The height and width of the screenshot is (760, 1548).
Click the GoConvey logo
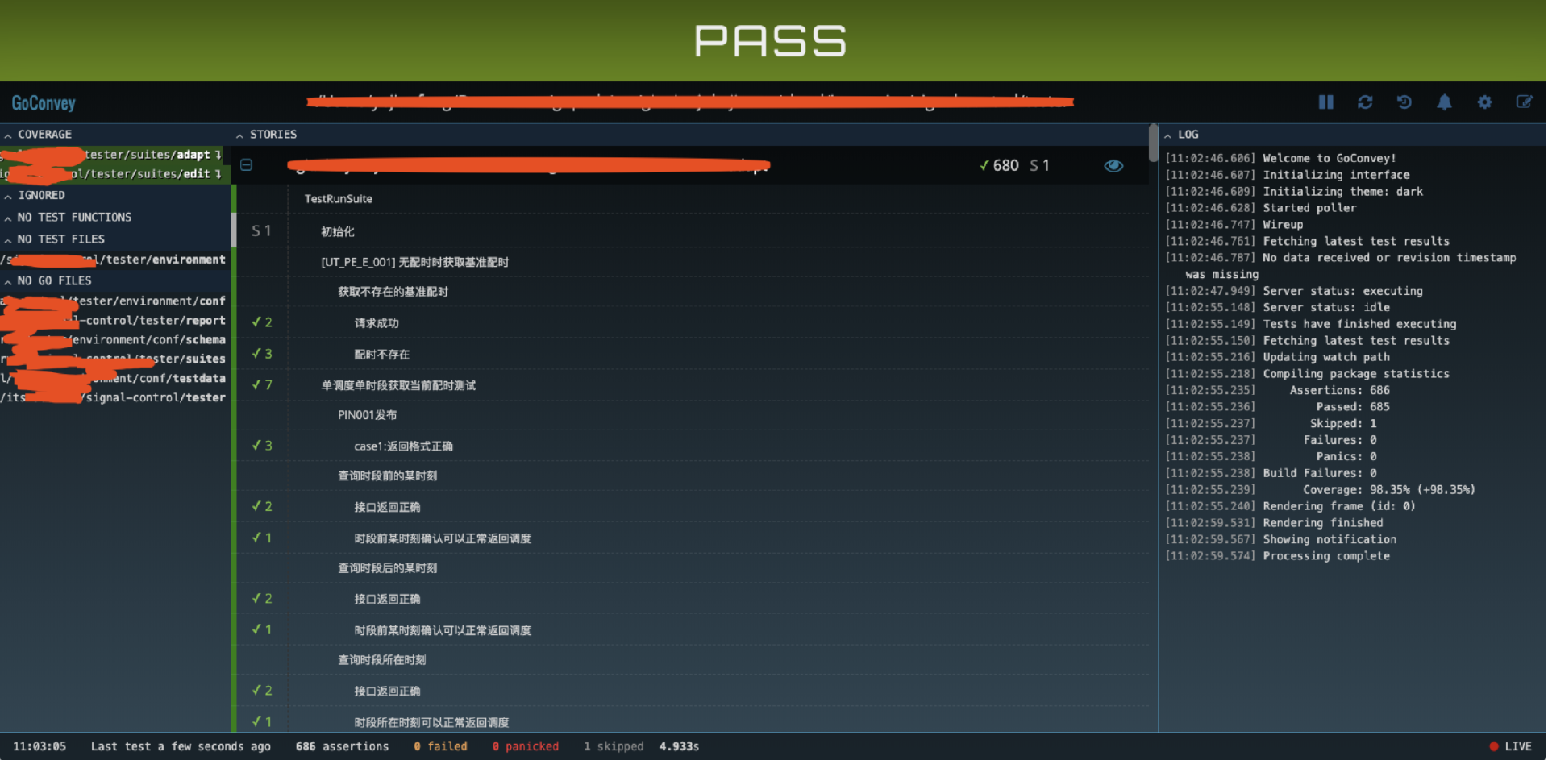[44, 103]
